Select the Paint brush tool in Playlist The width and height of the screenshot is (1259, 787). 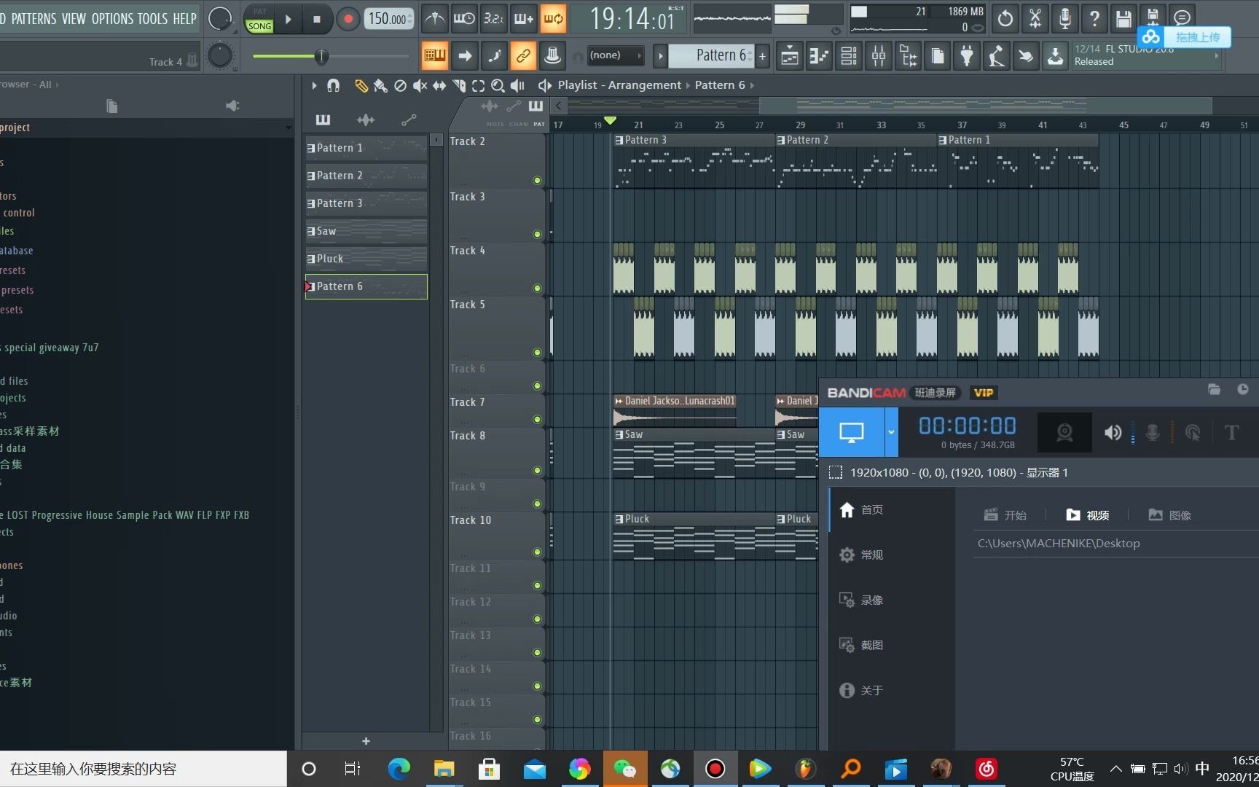(380, 86)
